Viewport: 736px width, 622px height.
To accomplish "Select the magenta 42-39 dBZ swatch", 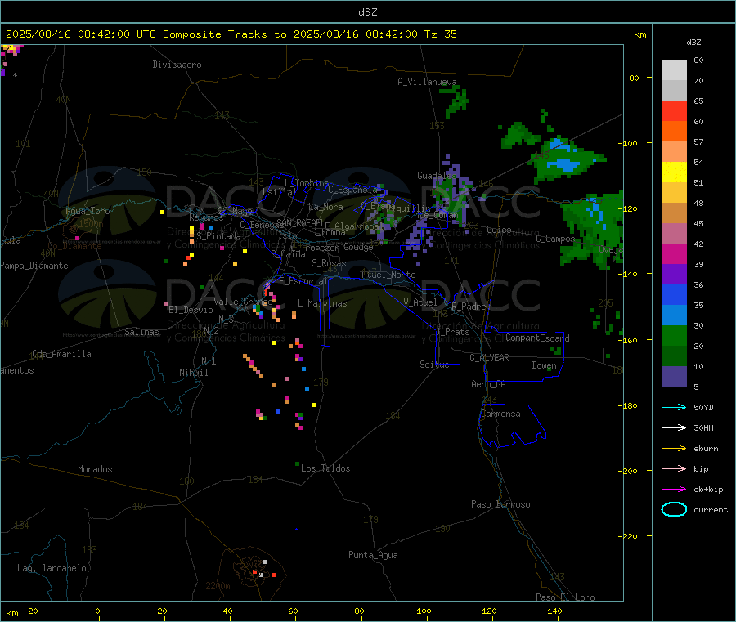I will tap(674, 253).
